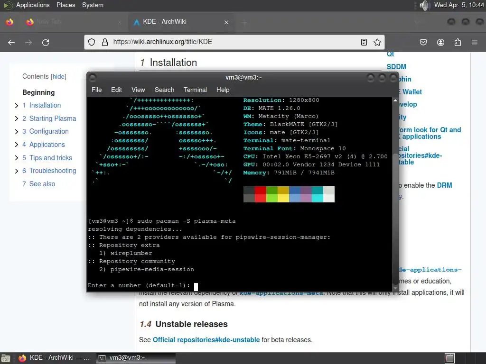Click terminal scrollbar up arrow
486x364 pixels.
[x=395, y=100]
